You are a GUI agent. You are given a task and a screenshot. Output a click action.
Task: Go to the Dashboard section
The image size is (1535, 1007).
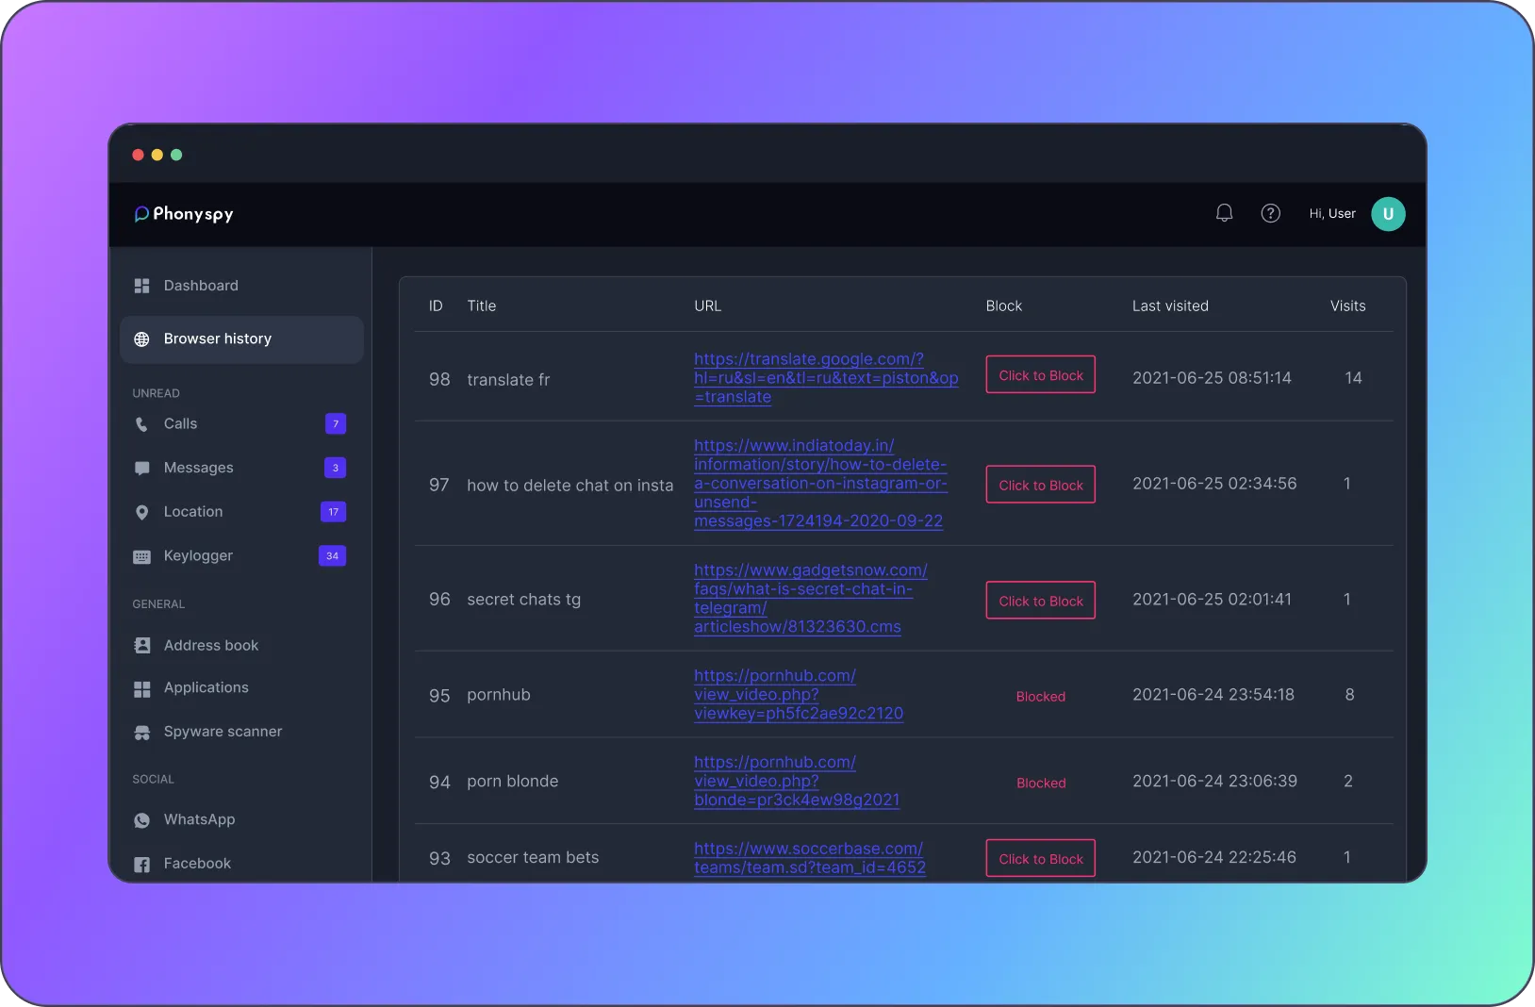click(x=200, y=286)
